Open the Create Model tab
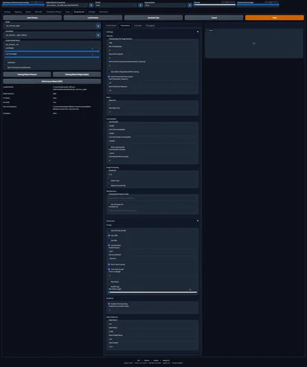Image resolution: width=307 pixels, height=367 pixels. click(111, 25)
